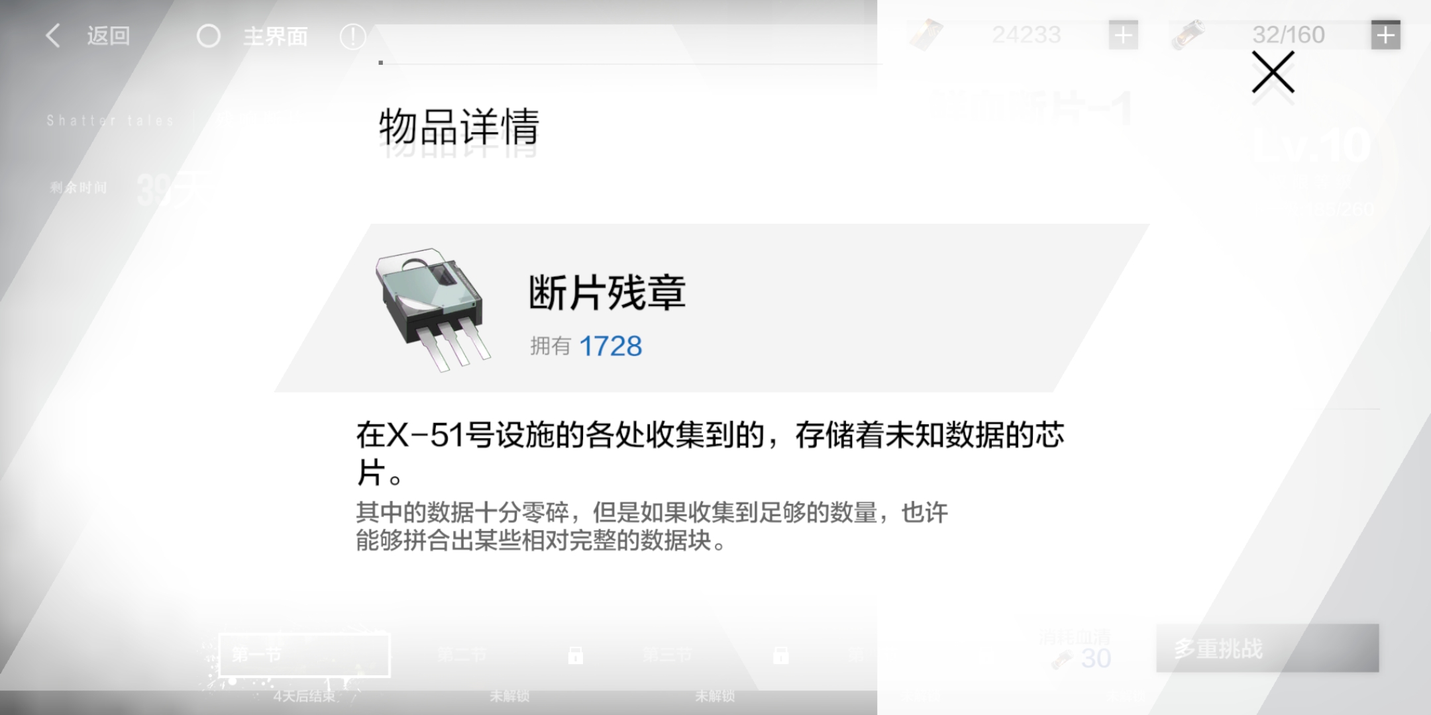
Task: Add stamina next to 32/160
Action: tap(1385, 34)
